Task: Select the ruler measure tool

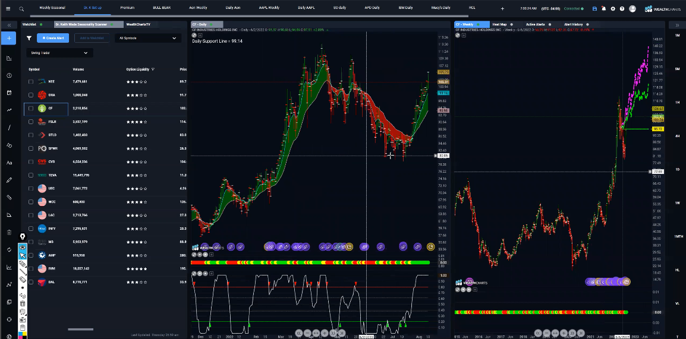Action: pos(9,198)
